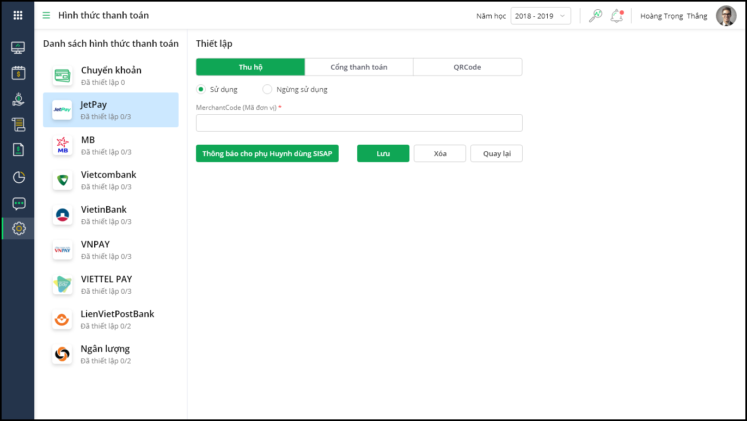Click the notification bell icon
This screenshot has width=747, height=421.
[x=616, y=16]
